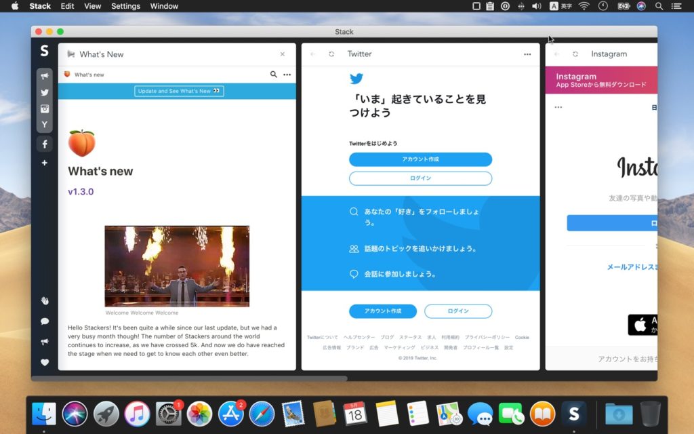Open the options menu on the Twitter card
Viewport: 694px width, 434px height.
pos(527,54)
